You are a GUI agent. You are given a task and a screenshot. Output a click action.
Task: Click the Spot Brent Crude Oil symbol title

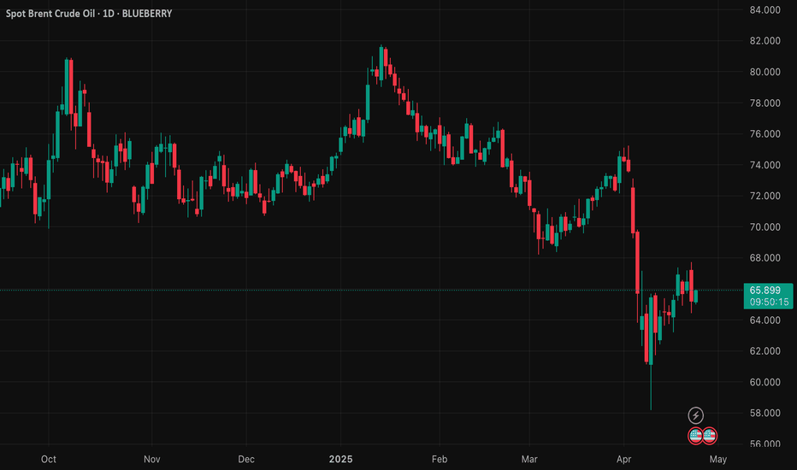click(x=50, y=14)
